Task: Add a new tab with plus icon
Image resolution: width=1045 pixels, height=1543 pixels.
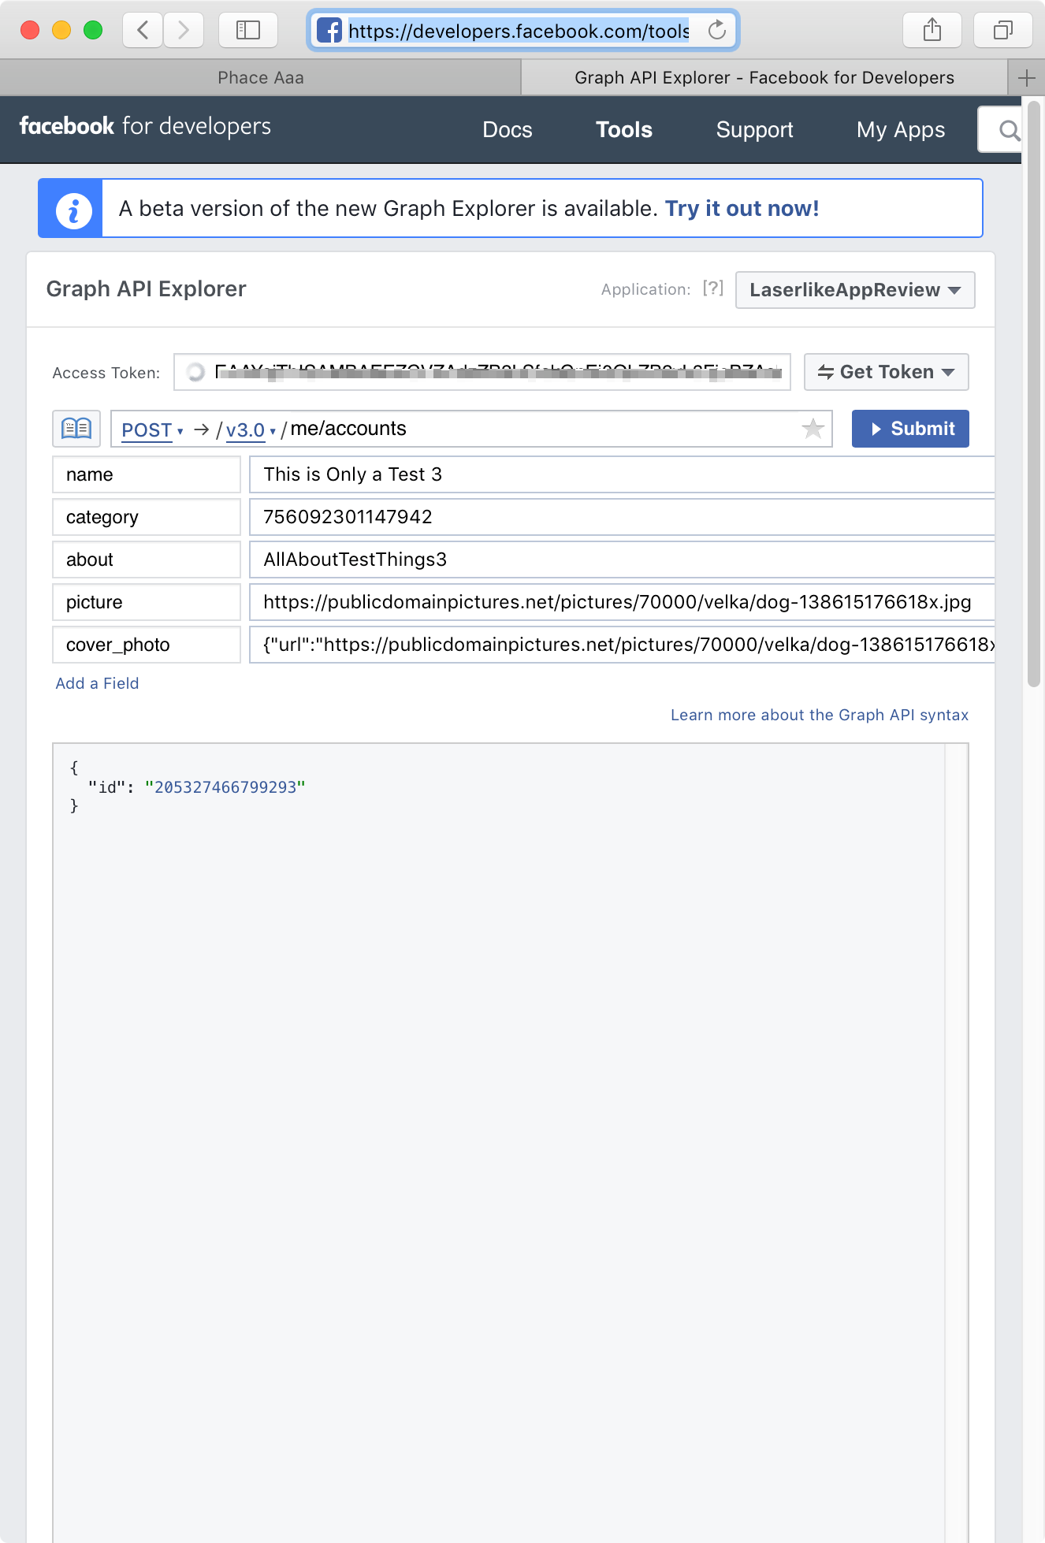Action: (1026, 78)
